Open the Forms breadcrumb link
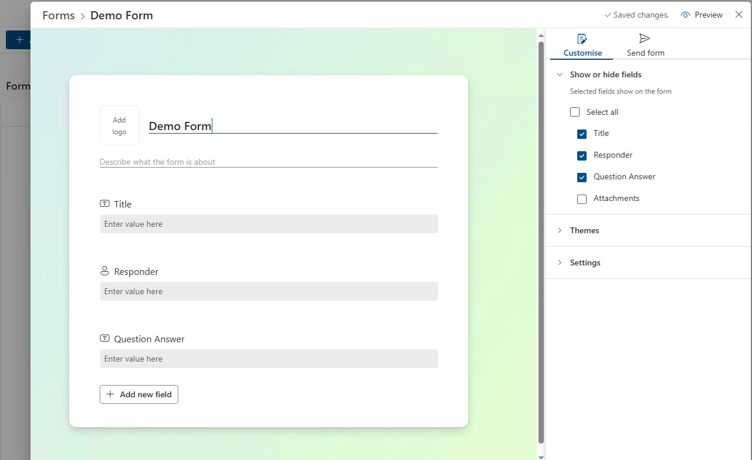This screenshot has width=752, height=460. tap(58, 15)
